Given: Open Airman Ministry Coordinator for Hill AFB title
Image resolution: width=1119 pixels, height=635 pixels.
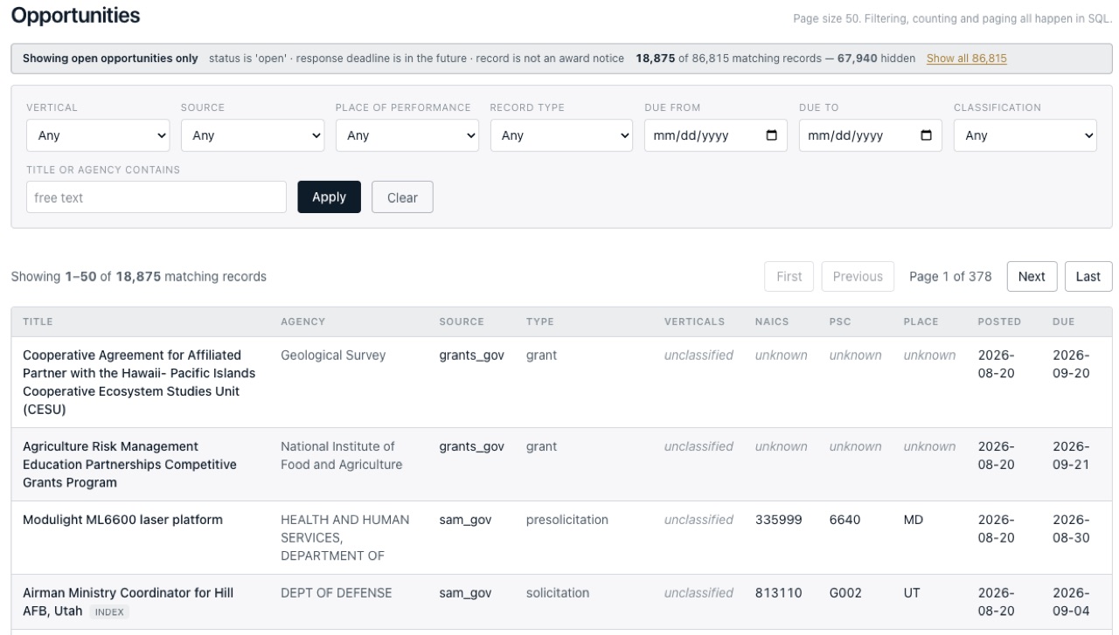Looking at the screenshot, I should point(128,602).
